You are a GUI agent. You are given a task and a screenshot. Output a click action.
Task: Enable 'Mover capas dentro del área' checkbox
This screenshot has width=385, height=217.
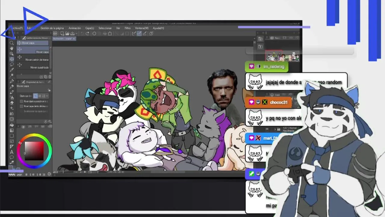pos(21,106)
